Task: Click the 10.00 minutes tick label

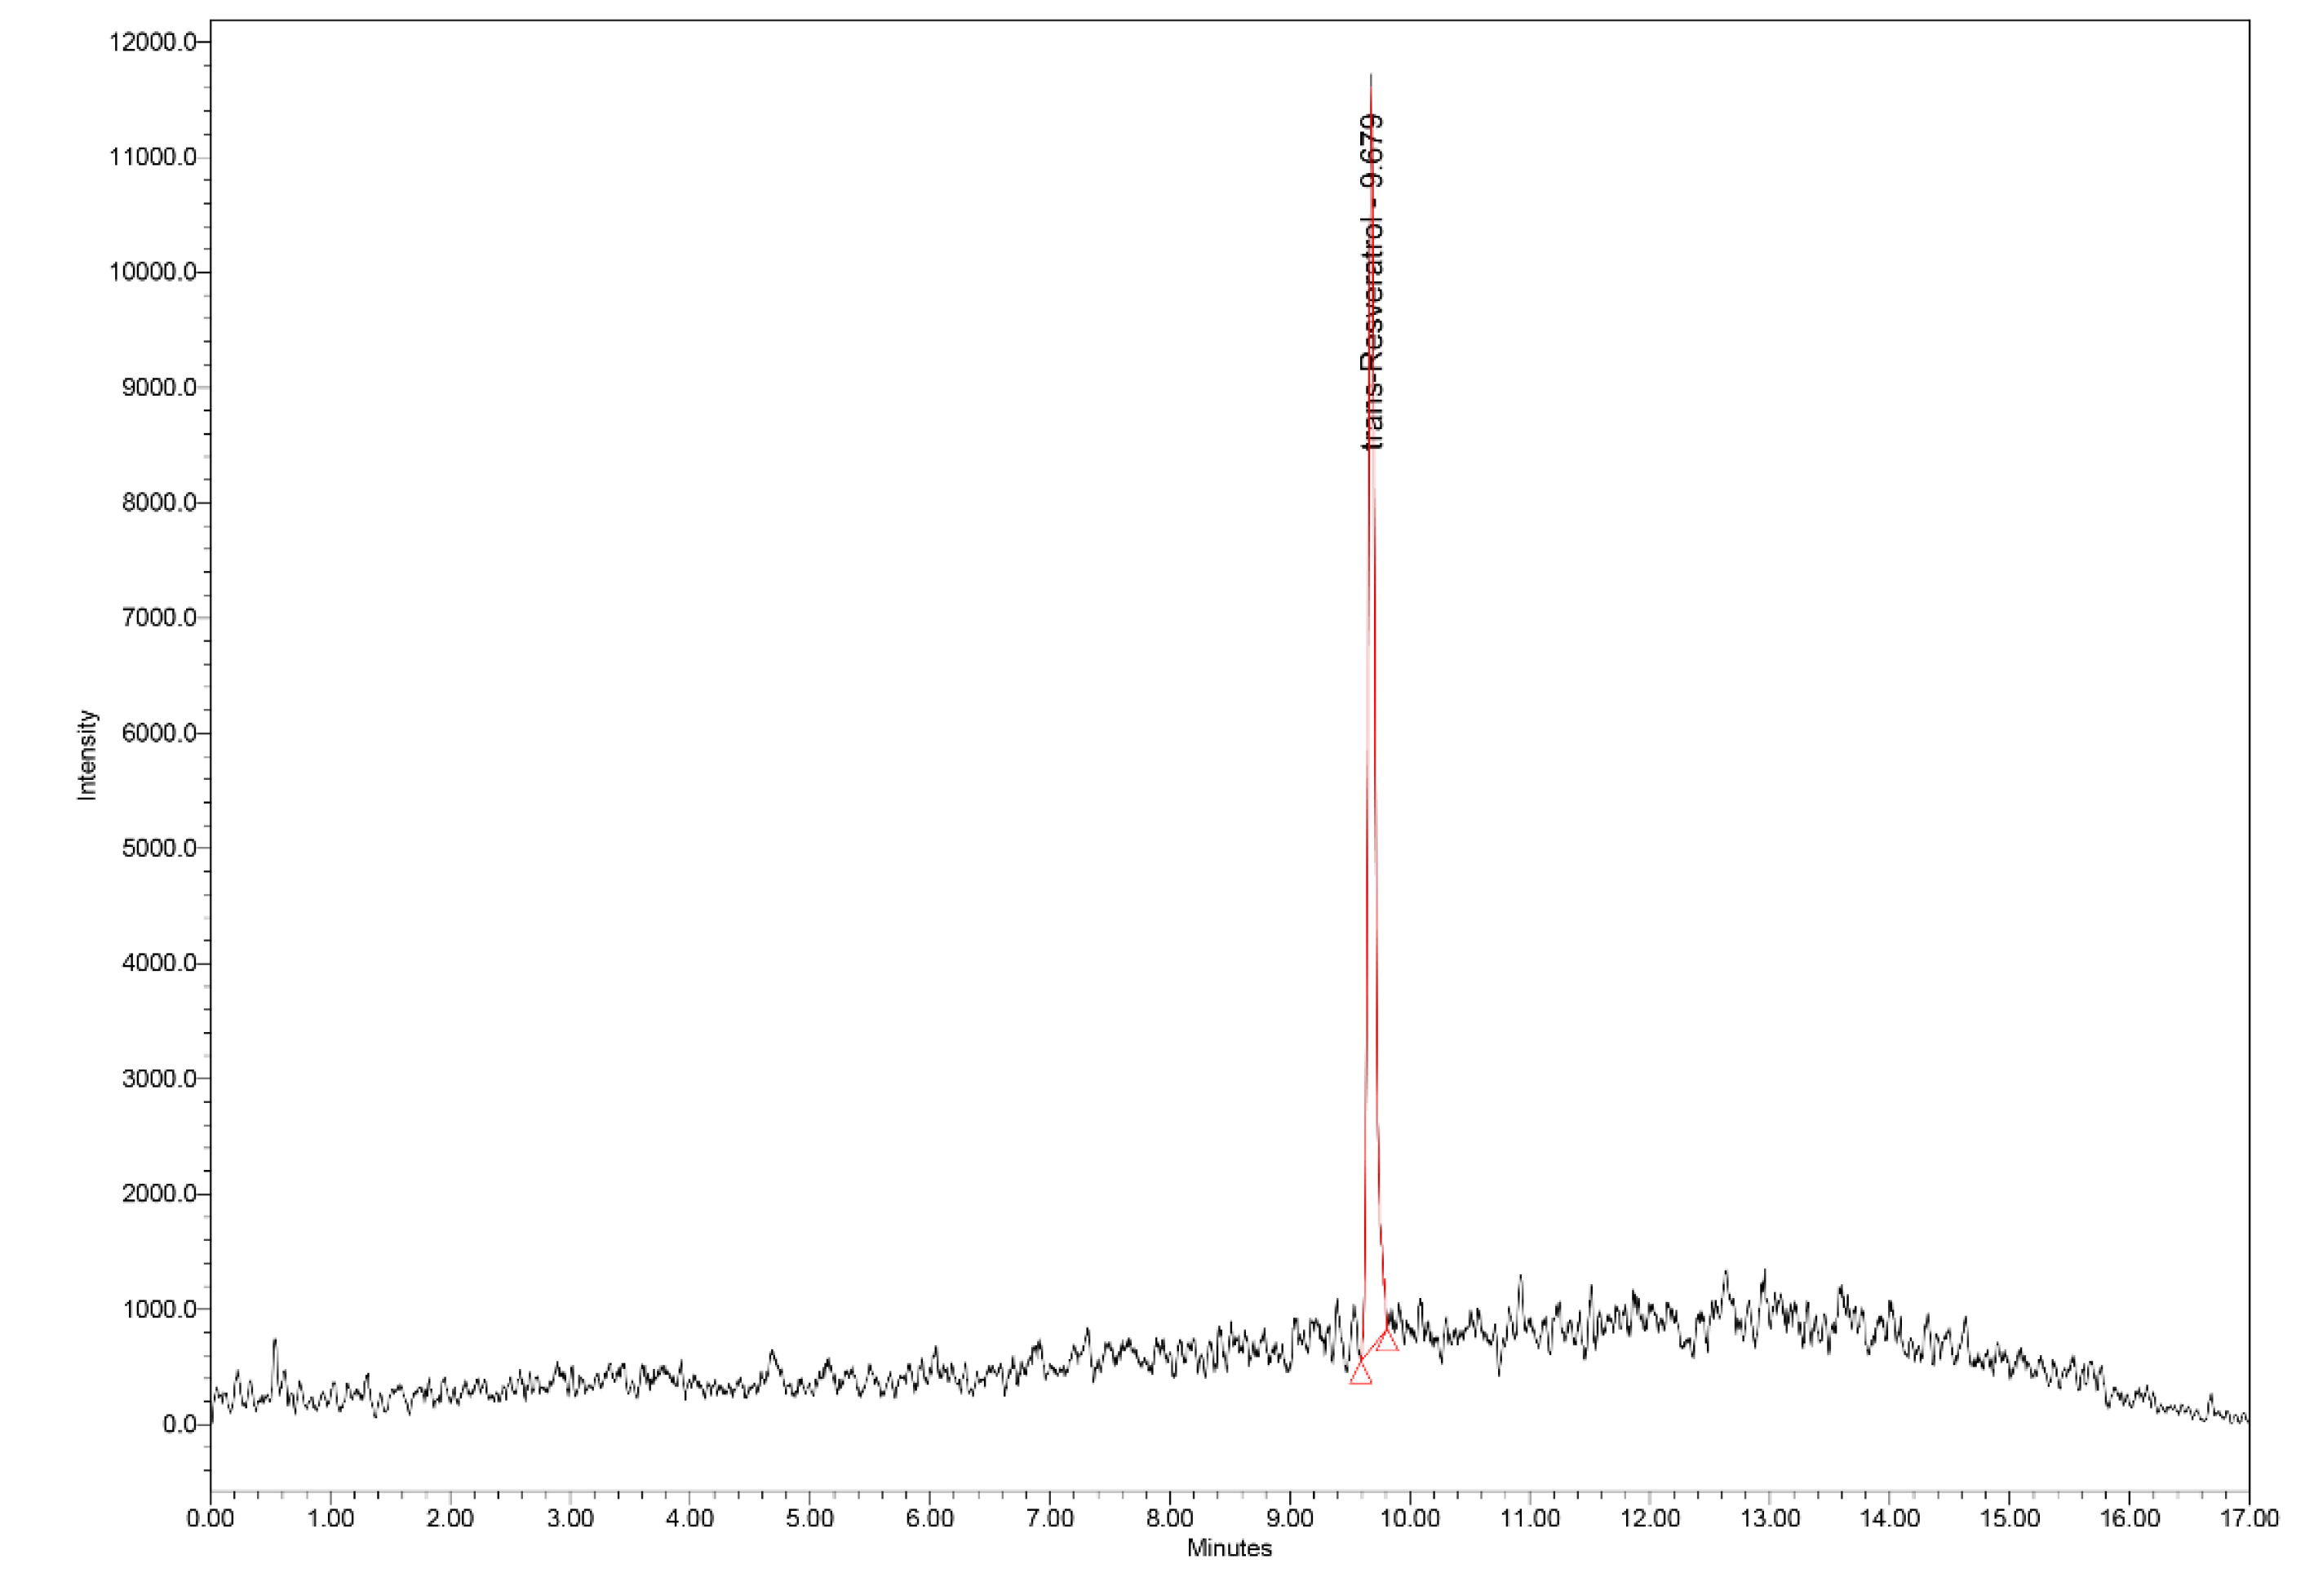Action: [1410, 1519]
